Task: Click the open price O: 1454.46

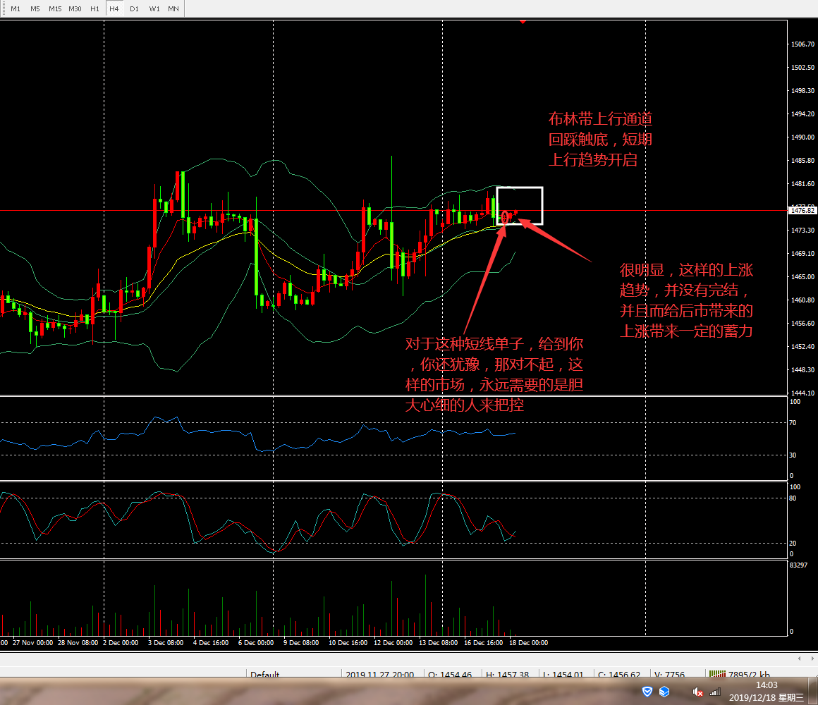Action: tap(450, 674)
